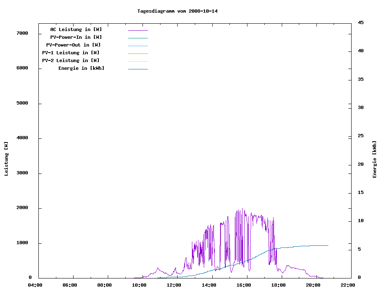Click the purple AC Leistung legend line
The width and height of the screenshot is (392, 294).
point(138,30)
